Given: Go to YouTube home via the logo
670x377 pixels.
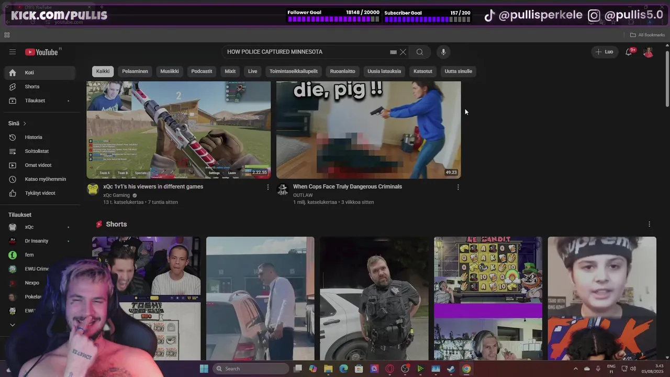Looking at the screenshot, I should [x=42, y=52].
